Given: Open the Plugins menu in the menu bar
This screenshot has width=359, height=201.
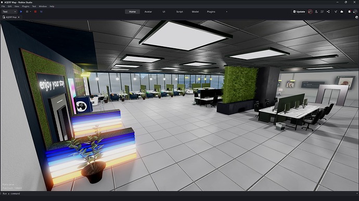Looking at the screenshot, I should tap(25, 6).
